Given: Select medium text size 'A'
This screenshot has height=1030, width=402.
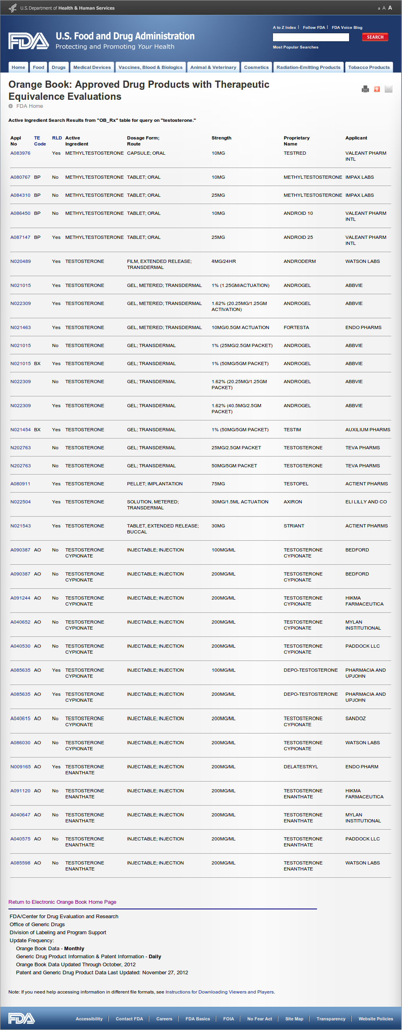Looking at the screenshot, I should click(x=384, y=8).
